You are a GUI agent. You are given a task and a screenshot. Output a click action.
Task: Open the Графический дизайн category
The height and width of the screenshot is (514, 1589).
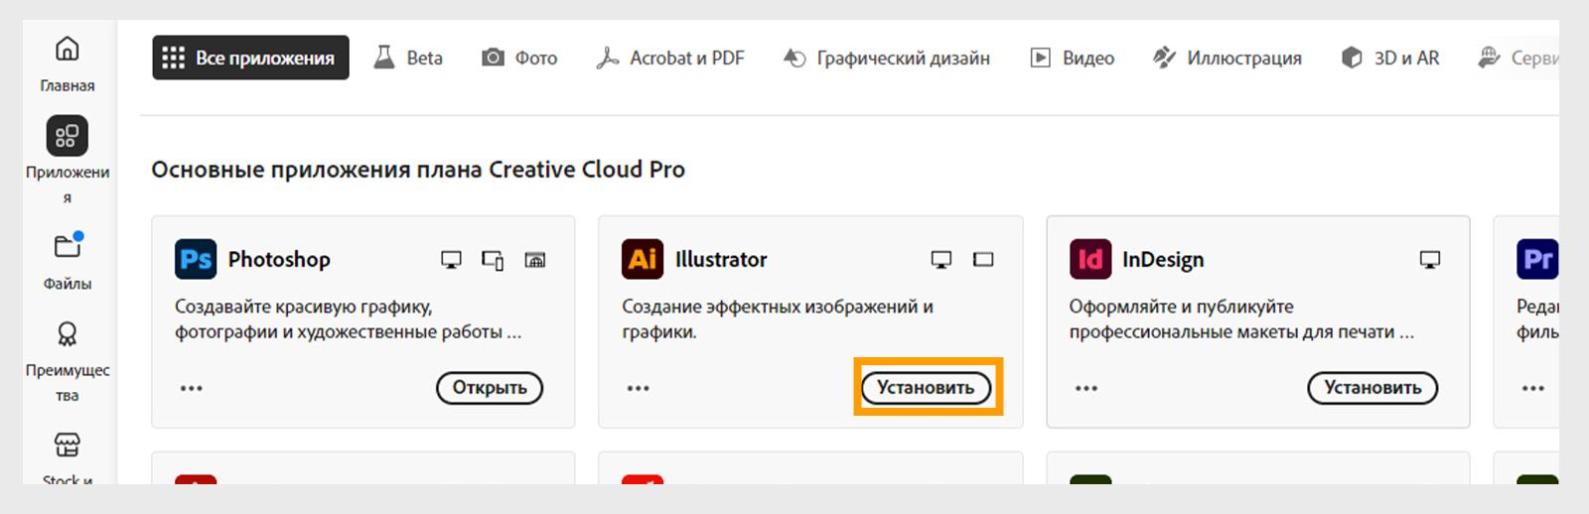(887, 58)
